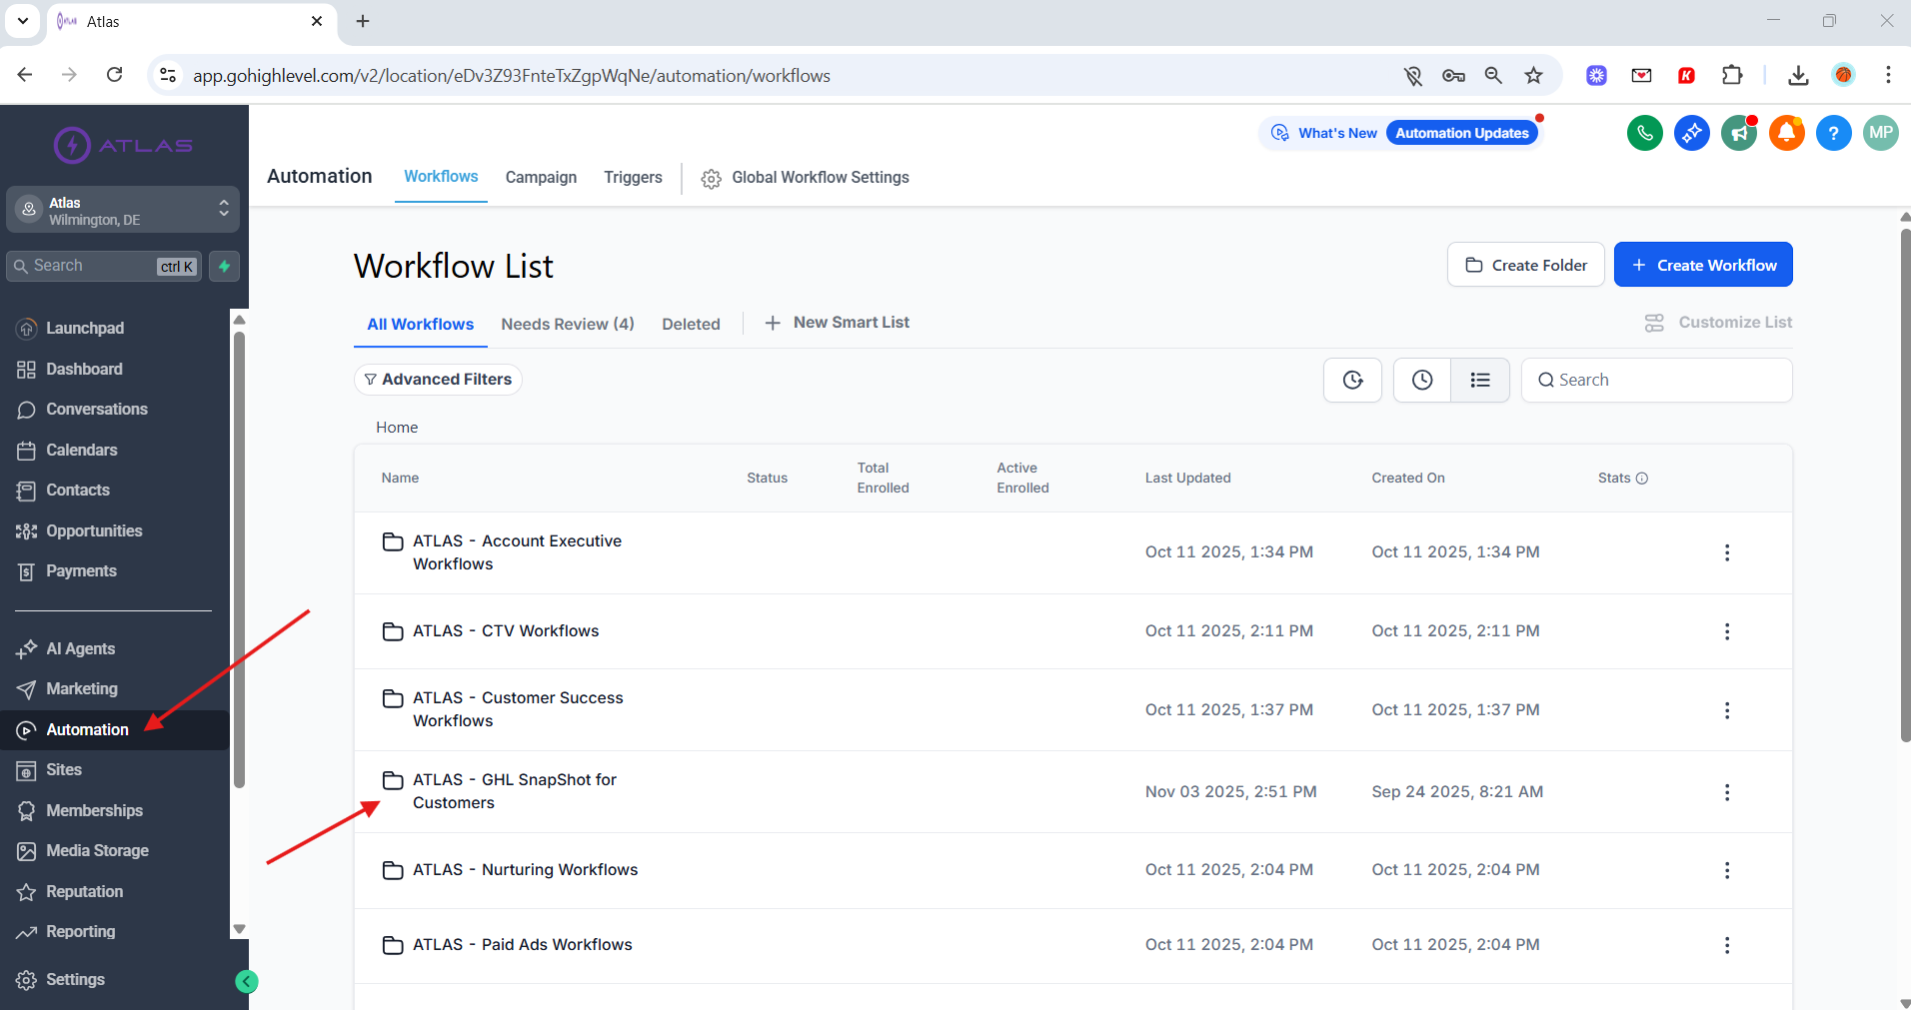The height and width of the screenshot is (1010, 1911).
Task: Open the help question mark icon
Action: pos(1833,133)
